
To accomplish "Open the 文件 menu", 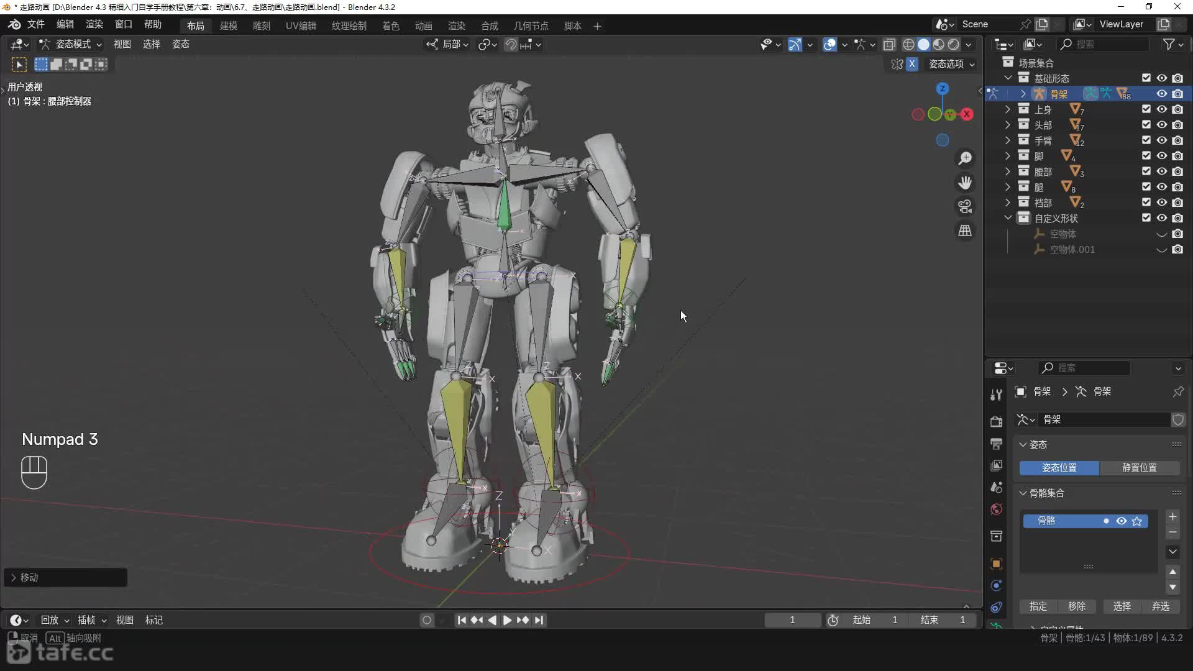I will tap(36, 24).
